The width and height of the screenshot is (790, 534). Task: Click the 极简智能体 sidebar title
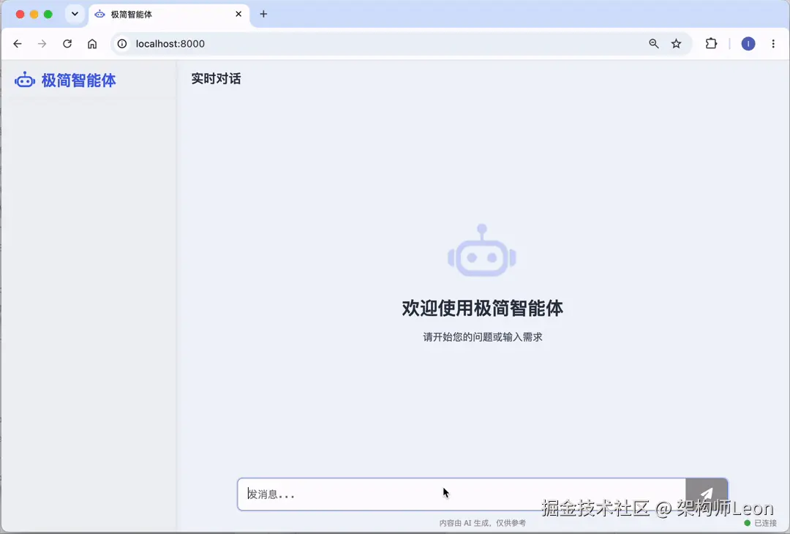pos(78,80)
